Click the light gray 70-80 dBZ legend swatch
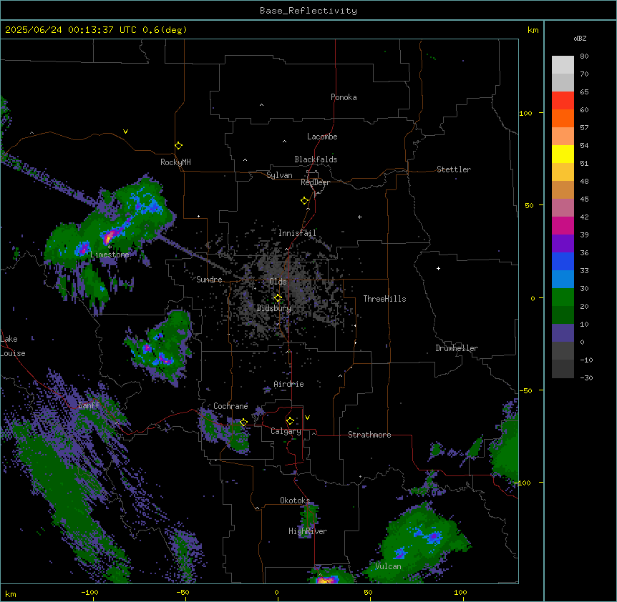The width and height of the screenshot is (617, 602). pyautogui.click(x=563, y=65)
